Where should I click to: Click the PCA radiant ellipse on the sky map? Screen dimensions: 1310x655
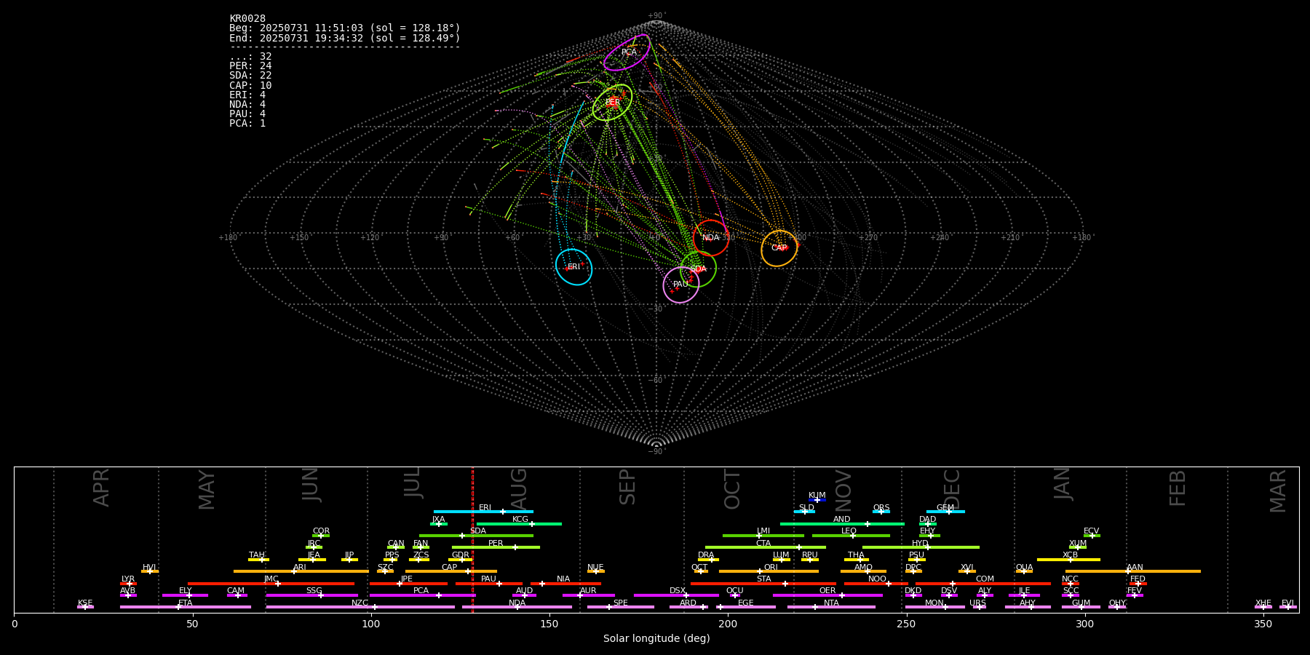click(x=627, y=52)
